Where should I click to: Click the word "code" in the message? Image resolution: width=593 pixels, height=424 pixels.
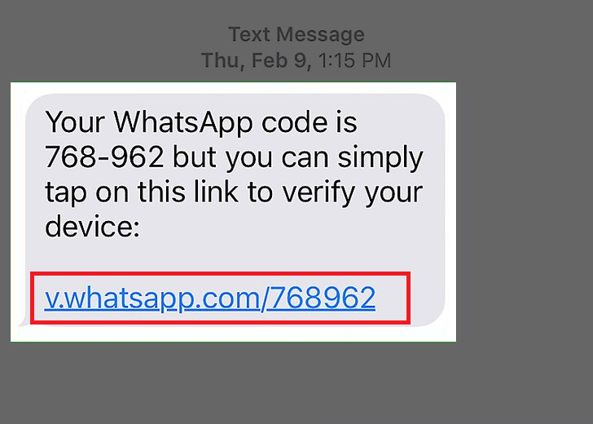[x=294, y=123]
